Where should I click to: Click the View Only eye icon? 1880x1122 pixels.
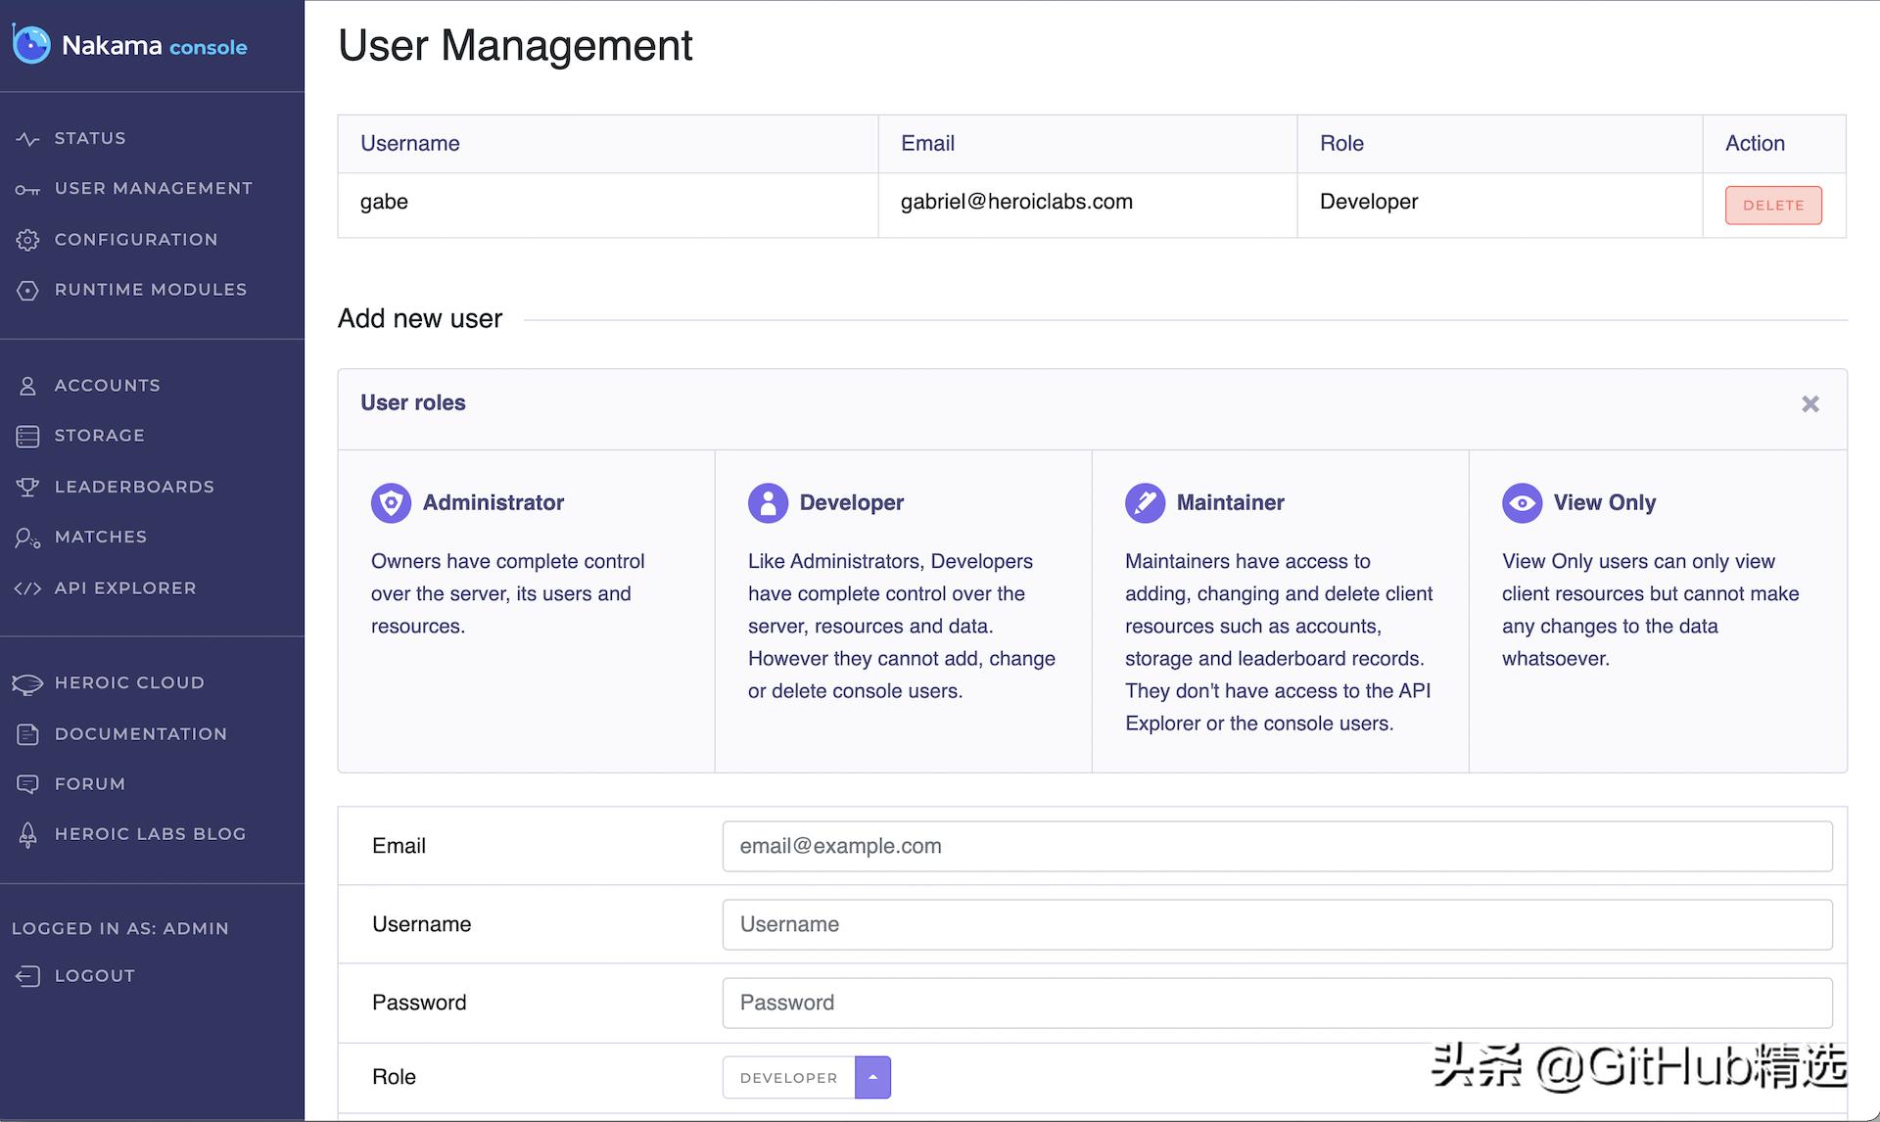pyautogui.click(x=1522, y=503)
